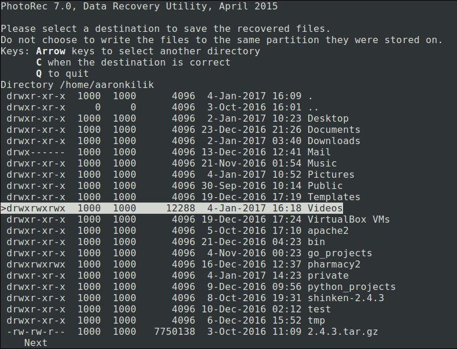
Task: Click the 2.4.3.tar.gz file entry
Action: pos(342,332)
